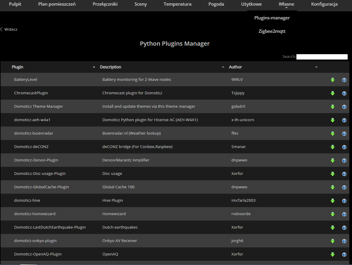Install Domoticz-Disc-usage-Plugin arrow
352x265 pixels.
point(332,174)
